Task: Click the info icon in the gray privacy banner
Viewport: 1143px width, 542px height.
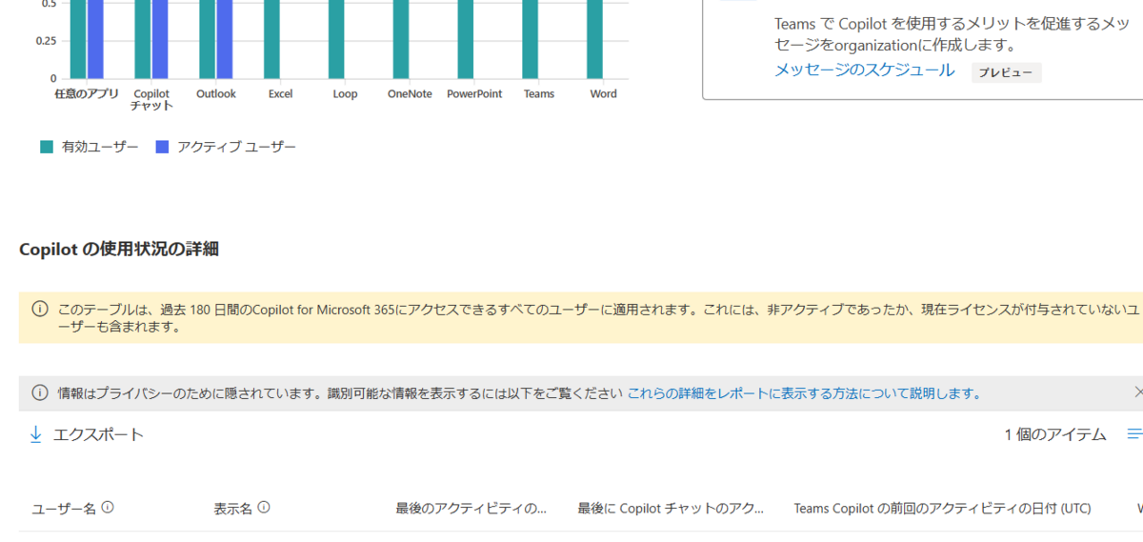Action: point(40,392)
